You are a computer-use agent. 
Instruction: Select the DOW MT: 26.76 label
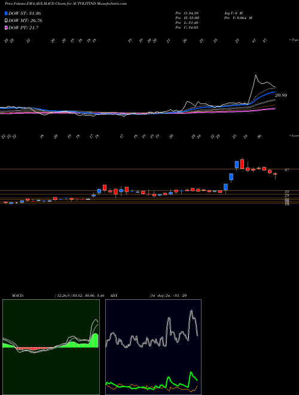25,21
